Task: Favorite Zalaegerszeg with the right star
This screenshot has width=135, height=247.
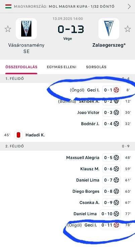Action: tap(127, 29)
